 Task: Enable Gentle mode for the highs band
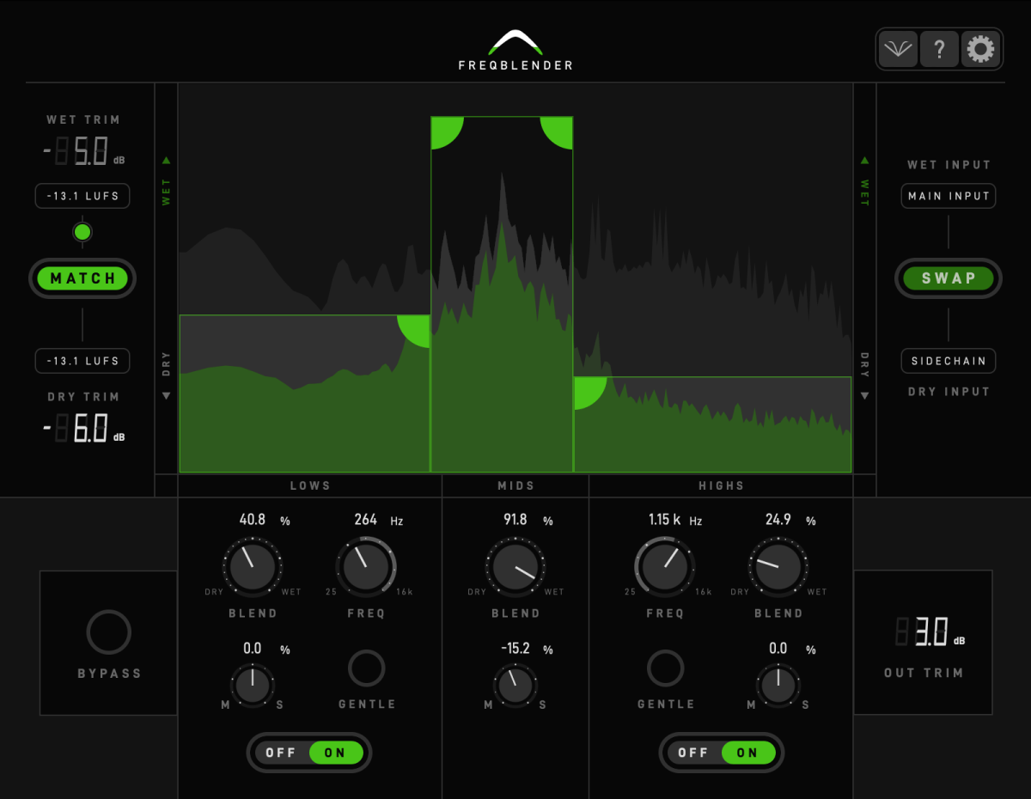point(666,668)
